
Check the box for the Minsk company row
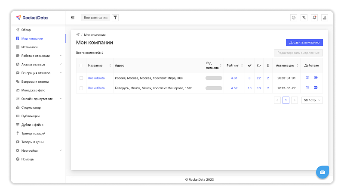(x=81, y=88)
